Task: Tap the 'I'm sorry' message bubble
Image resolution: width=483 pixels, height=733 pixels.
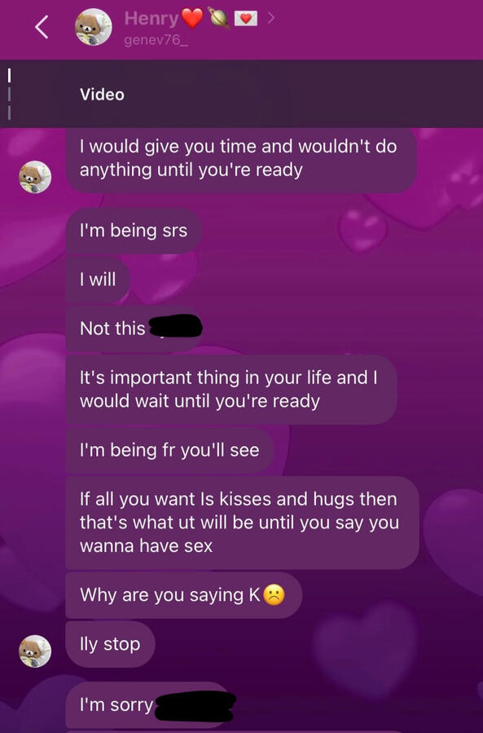Action: 151,705
